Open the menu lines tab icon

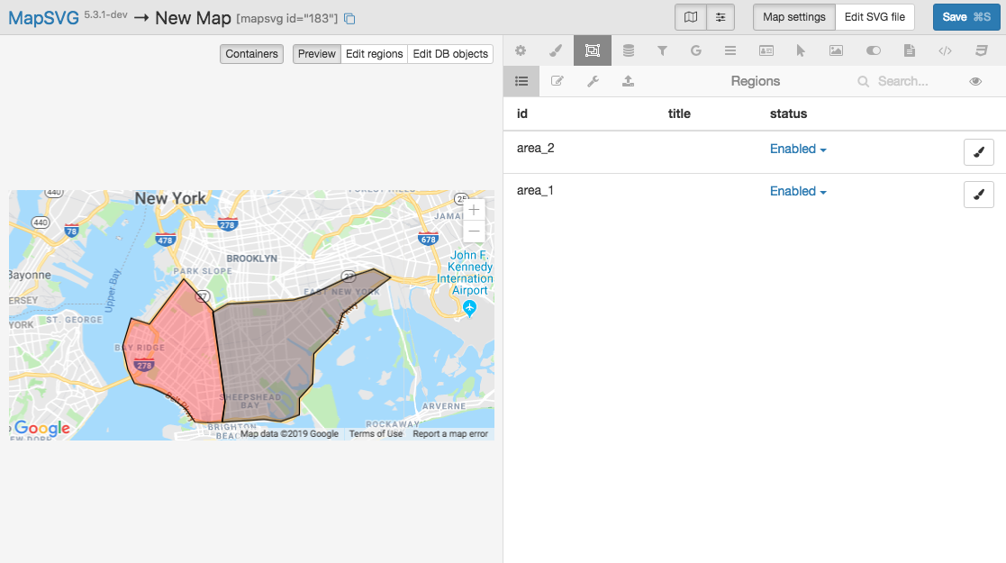pyautogui.click(x=730, y=50)
